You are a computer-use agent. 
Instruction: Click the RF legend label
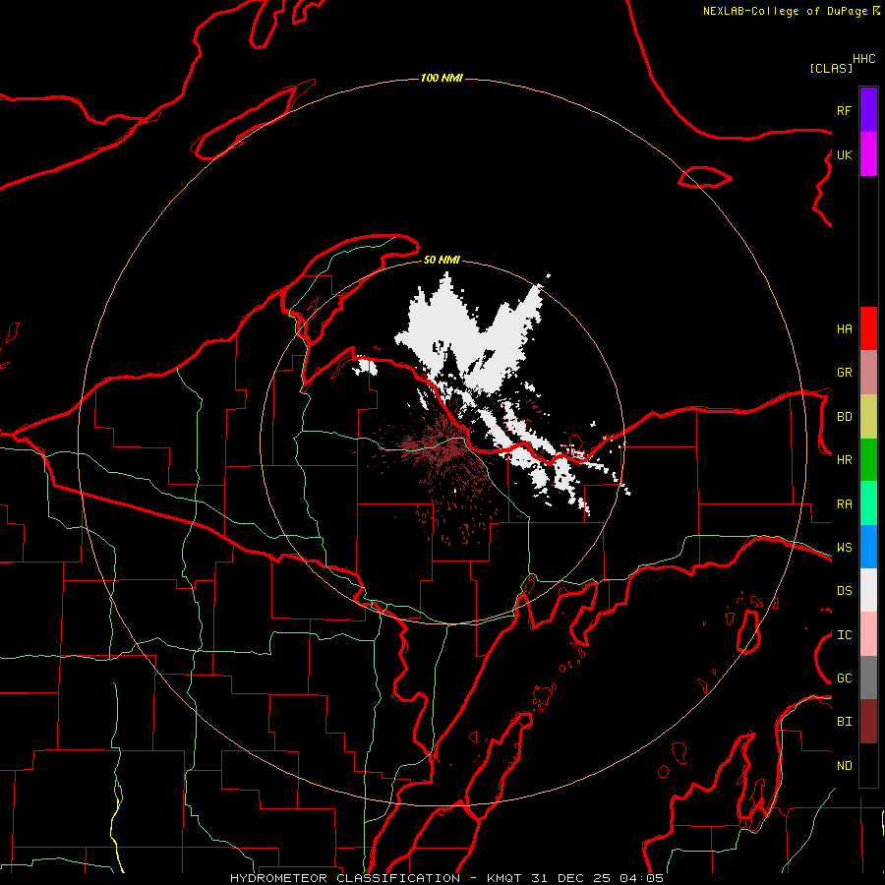pos(844,110)
